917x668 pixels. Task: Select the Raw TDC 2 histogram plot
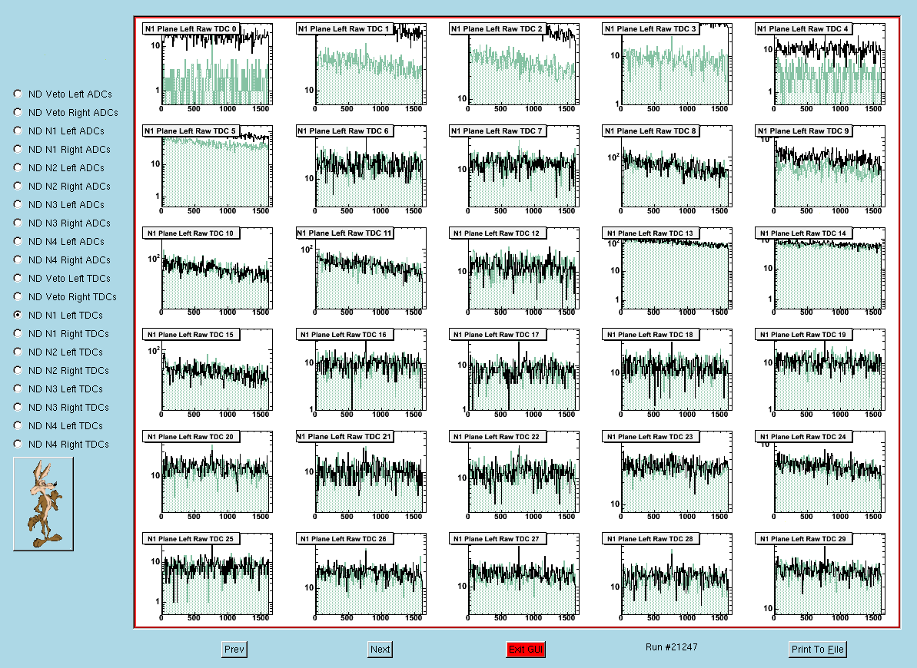coord(513,68)
